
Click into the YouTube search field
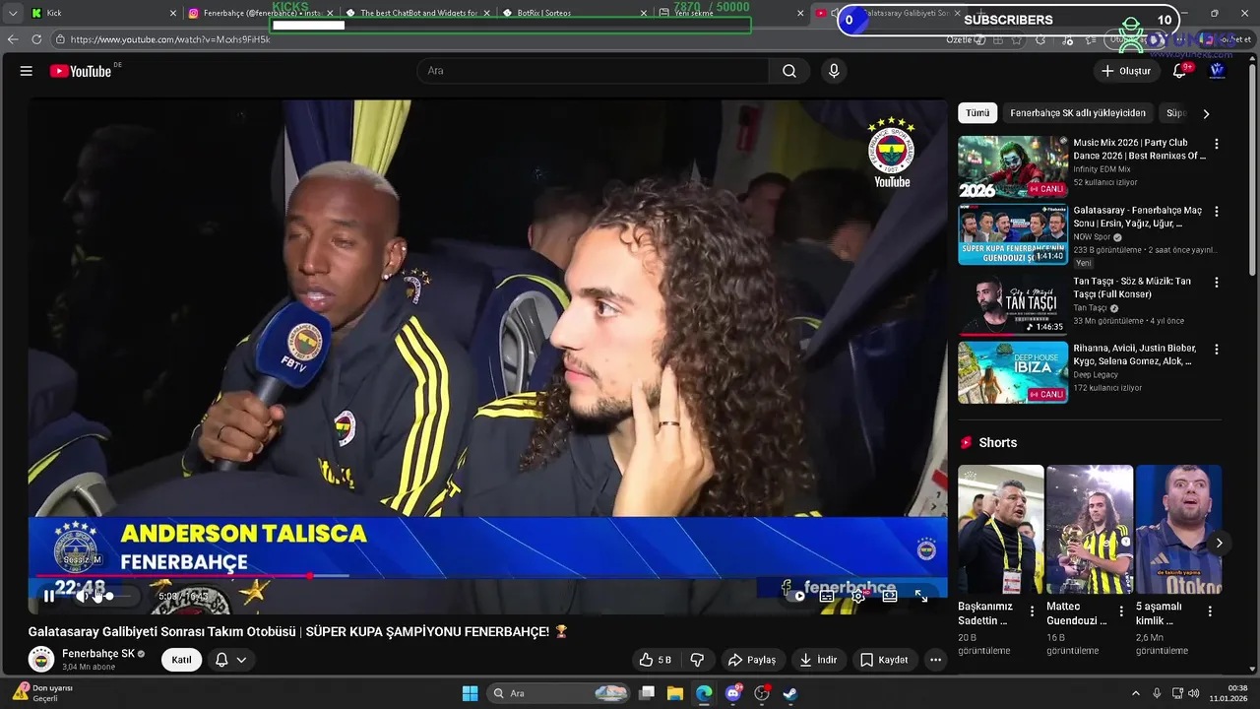[x=593, y=71]
